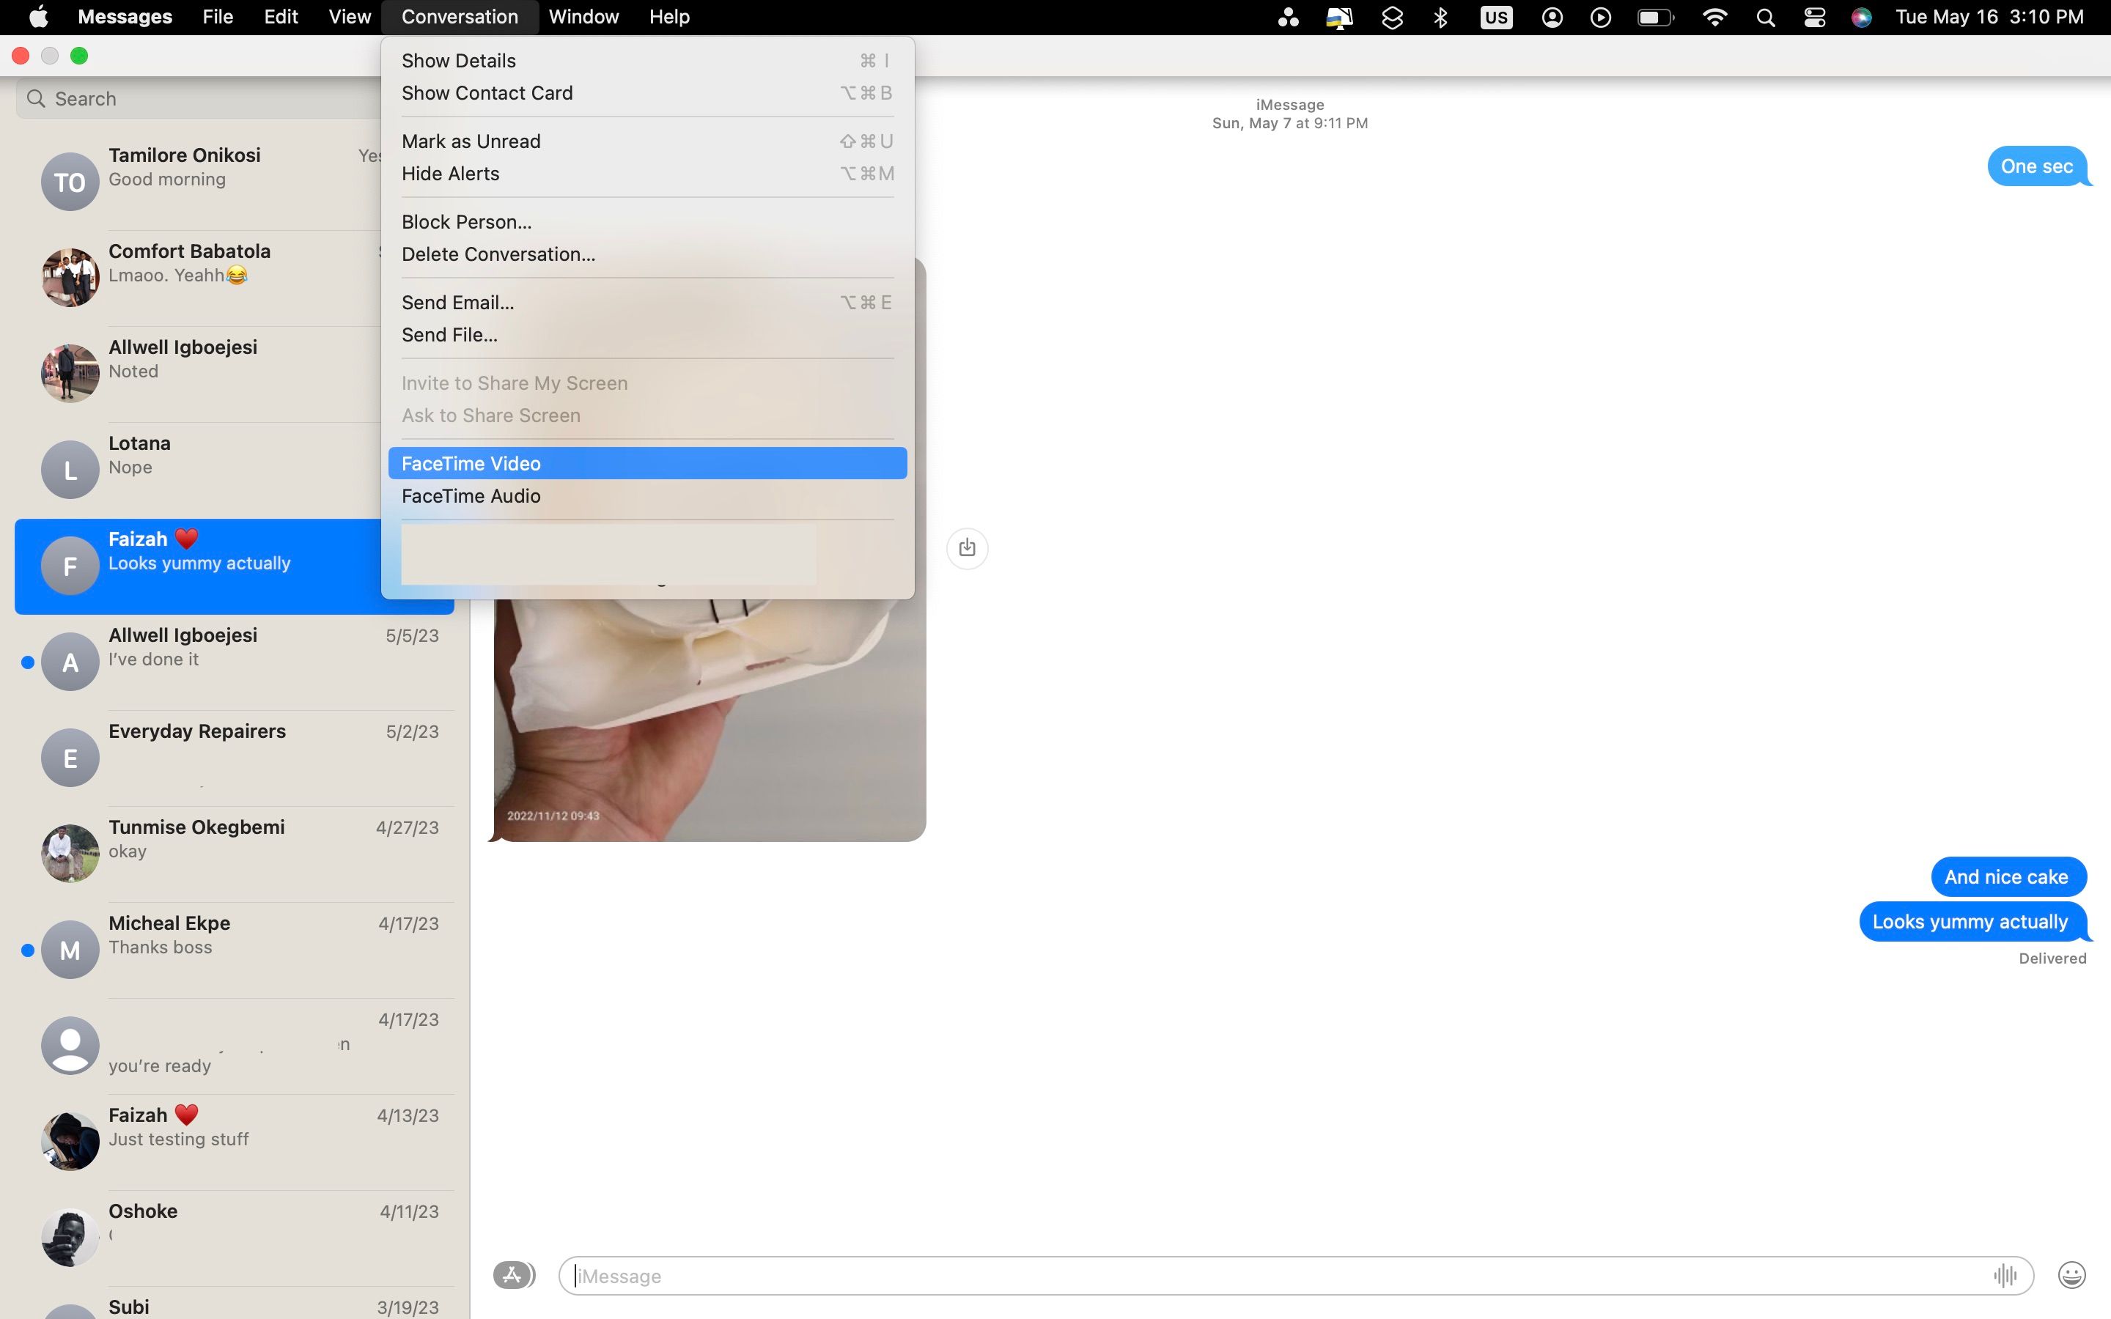Open Allwell Igboejesi 'Noted' conversation
2111x1319 pixels.
pyautogui.click(x=199, y=374)
